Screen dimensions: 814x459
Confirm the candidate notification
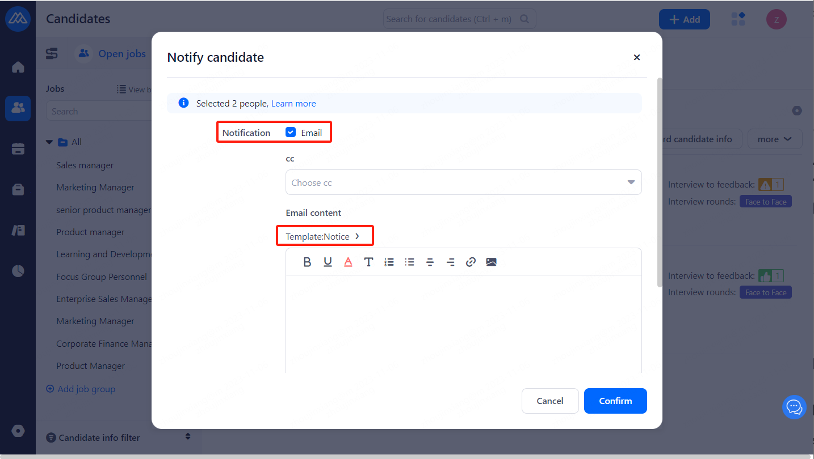[x=615, y=401]
